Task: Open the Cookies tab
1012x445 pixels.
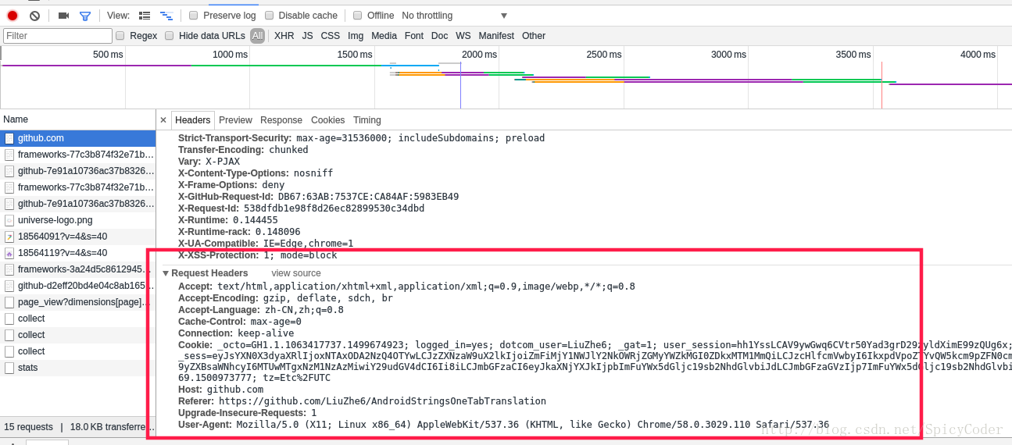Action: 327,120
